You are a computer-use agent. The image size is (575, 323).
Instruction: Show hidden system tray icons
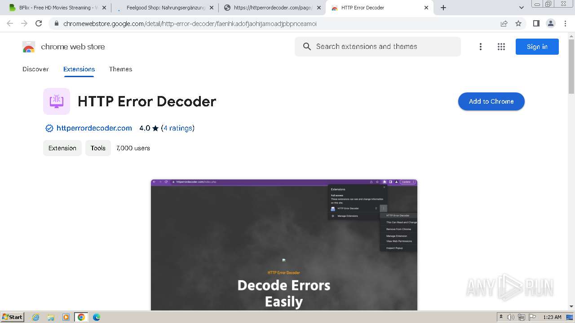point(501,317)
